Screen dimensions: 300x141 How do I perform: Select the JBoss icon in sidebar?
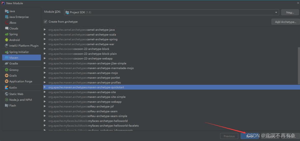(x=7, y=23)
